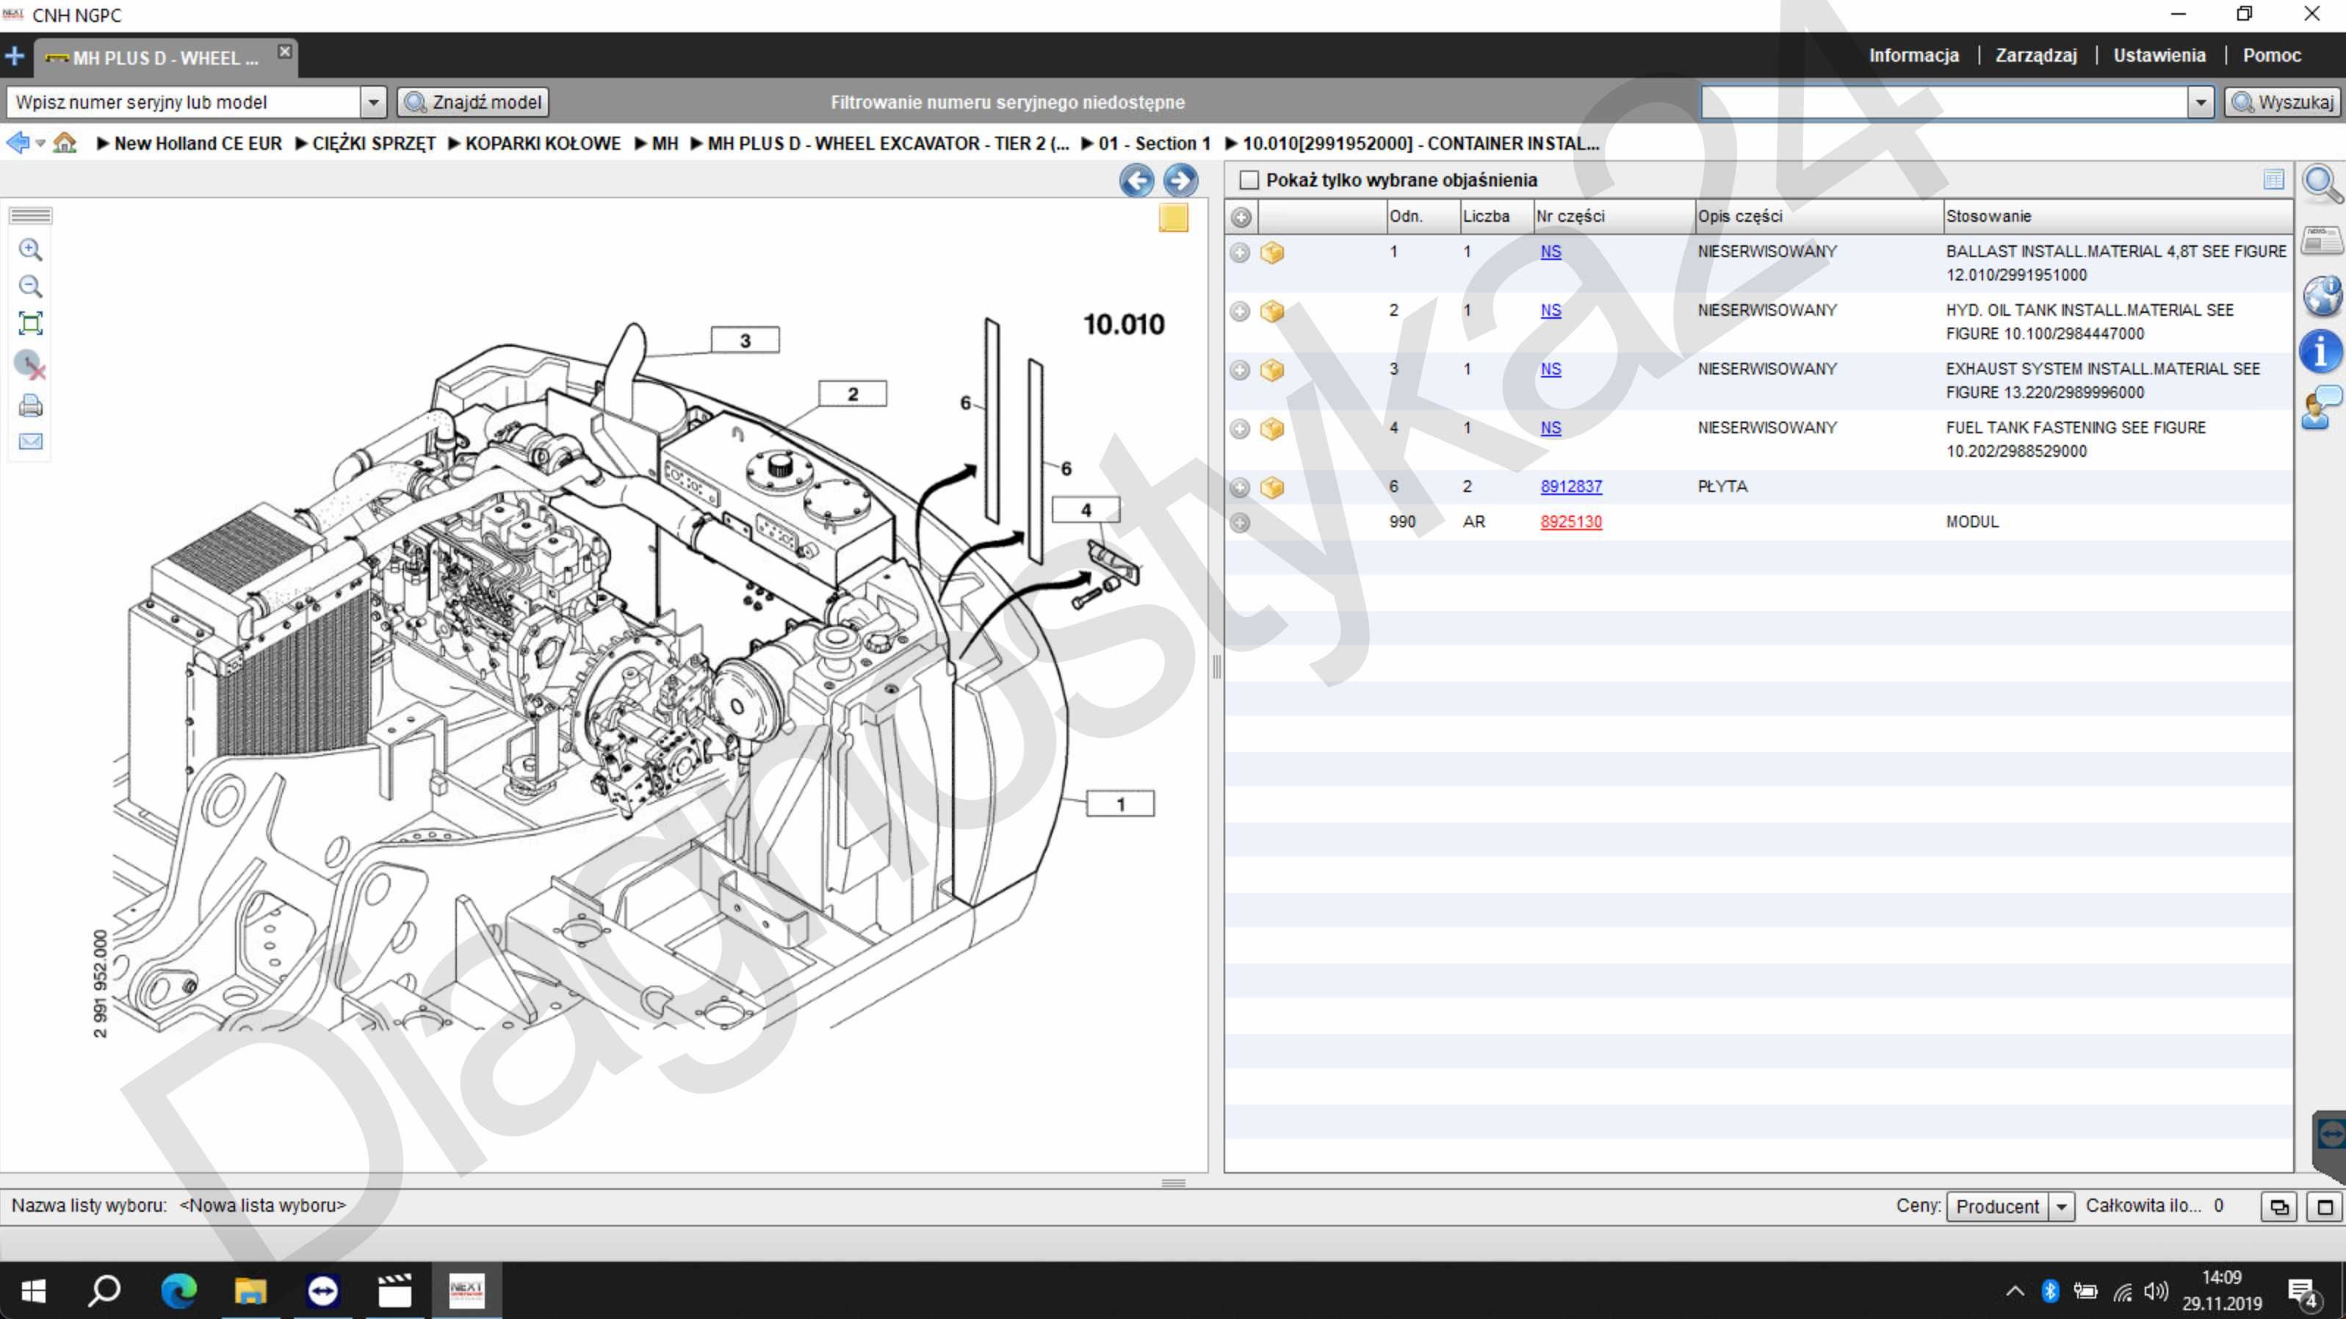Open the Zarządzaj menu
The height and width of the screenshot is (1319, 2346).
2035,56
